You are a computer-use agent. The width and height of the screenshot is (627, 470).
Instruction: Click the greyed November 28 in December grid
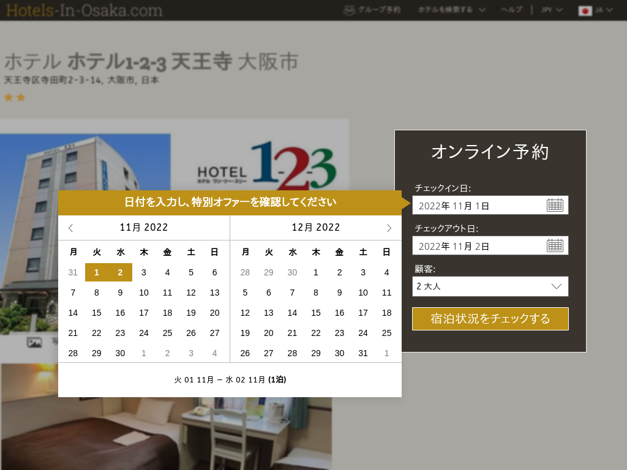(x=245, y=272)
